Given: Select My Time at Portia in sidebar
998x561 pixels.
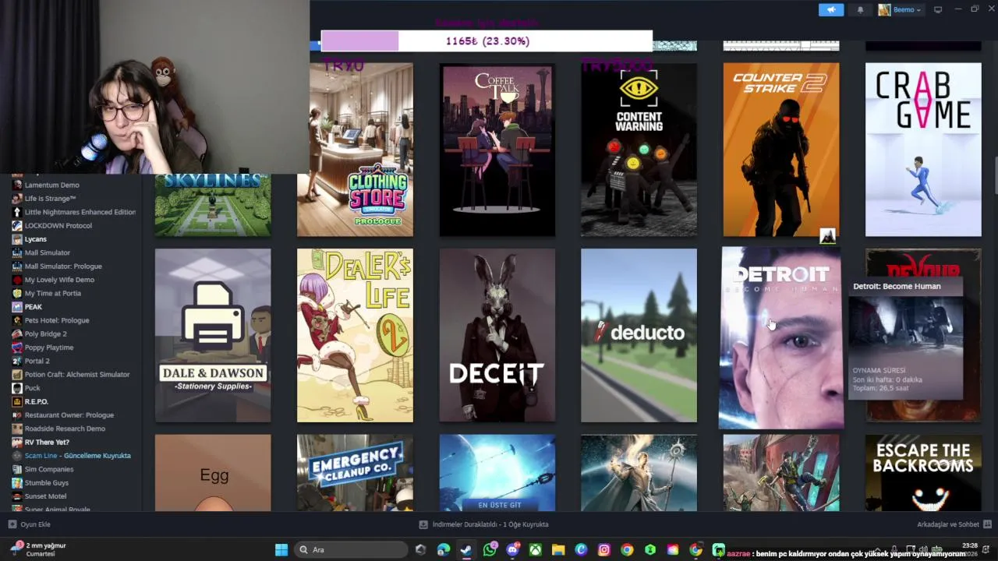Looking at the screenshot, I should 53,293.
